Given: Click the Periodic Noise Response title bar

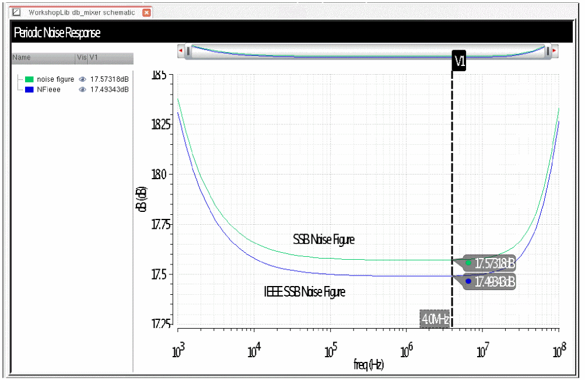Looking at the screenshot, I should point(292,33).
